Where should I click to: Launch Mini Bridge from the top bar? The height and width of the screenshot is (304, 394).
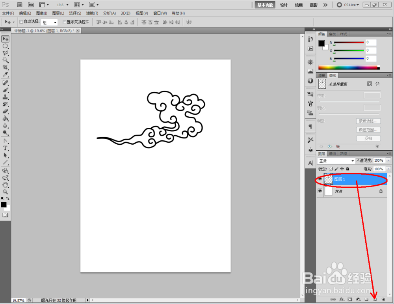click(31, 5)
